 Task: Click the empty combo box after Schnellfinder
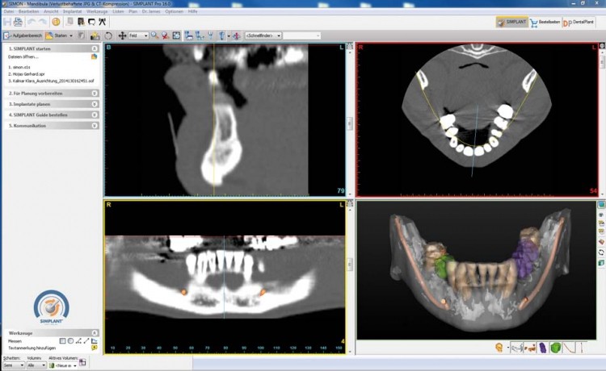click(302, 35)
